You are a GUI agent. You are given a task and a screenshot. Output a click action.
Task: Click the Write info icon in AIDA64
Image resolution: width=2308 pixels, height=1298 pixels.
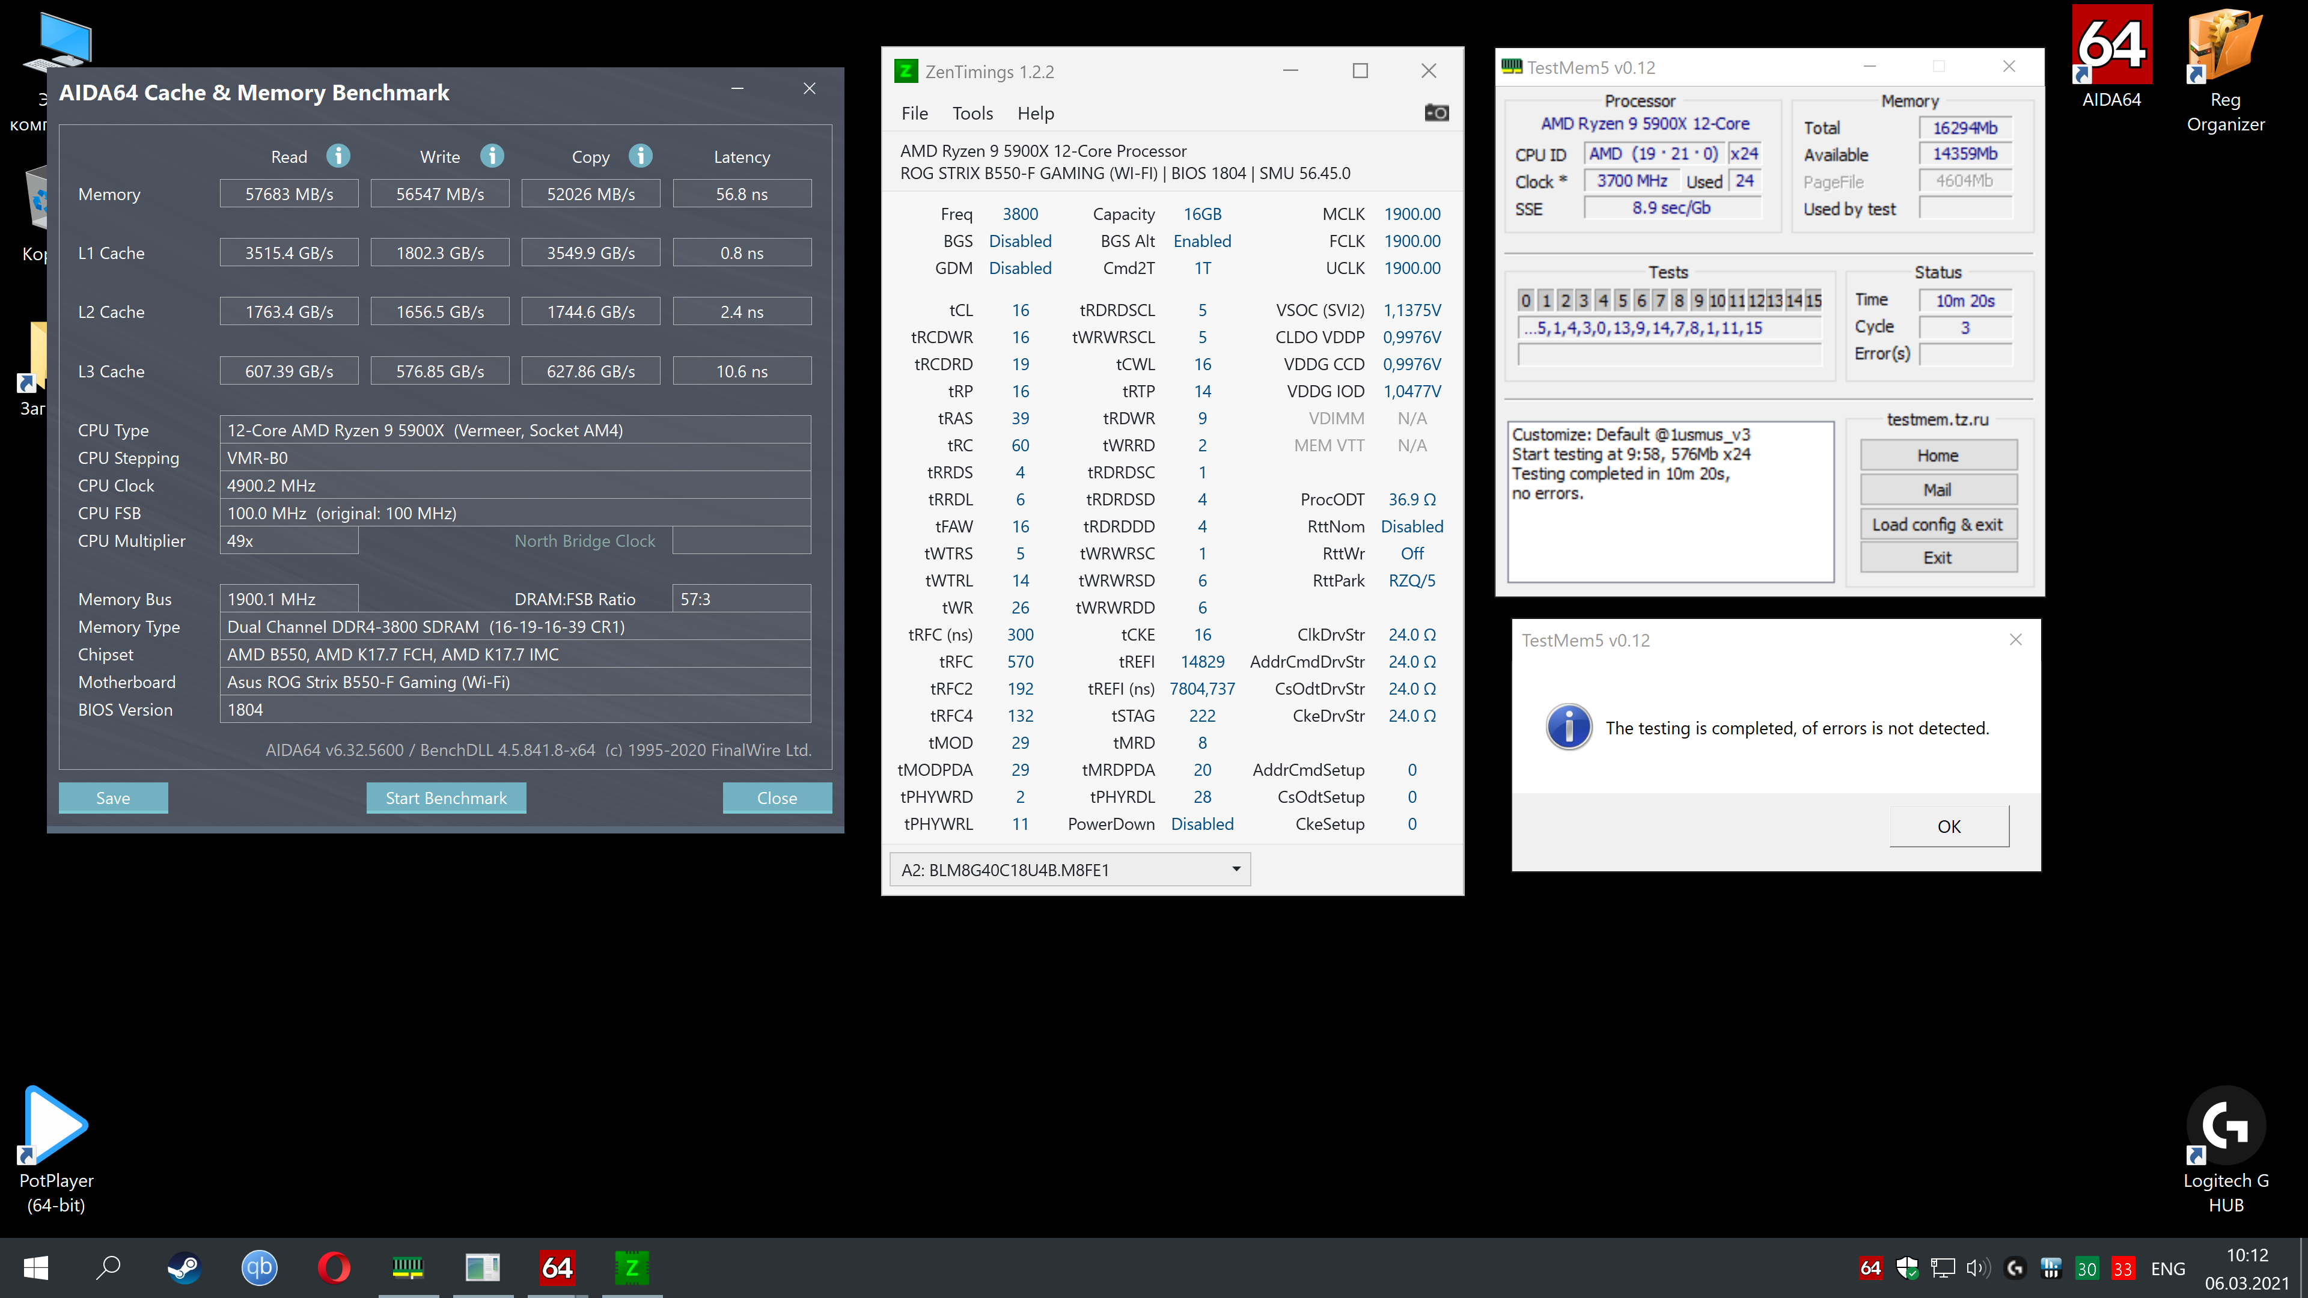(x=492, y=156)
